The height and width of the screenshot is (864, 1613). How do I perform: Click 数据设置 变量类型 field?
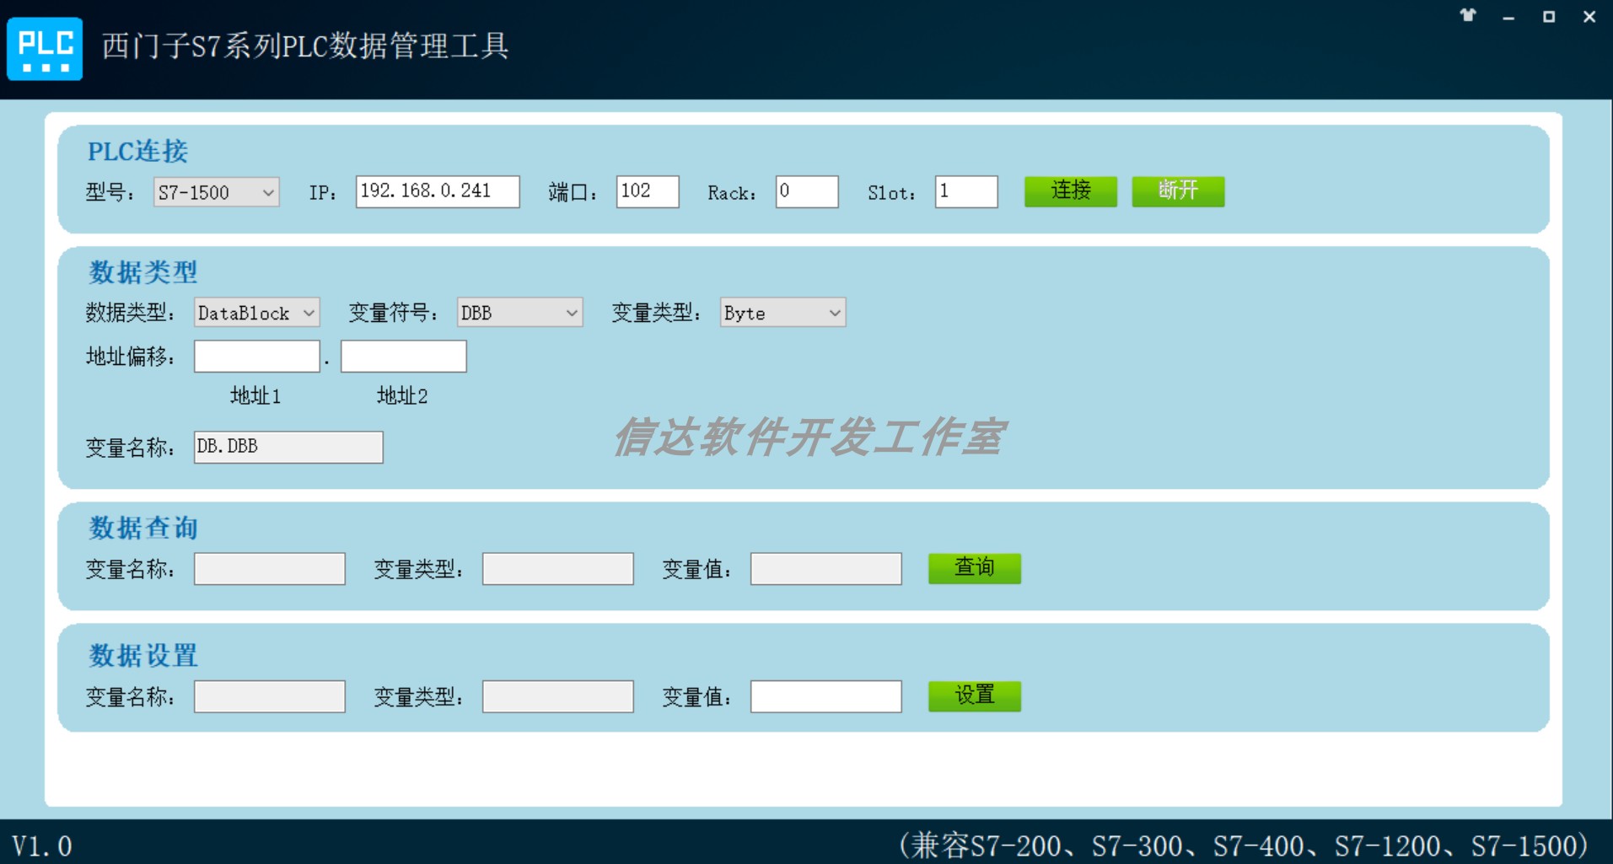(558, 696)
